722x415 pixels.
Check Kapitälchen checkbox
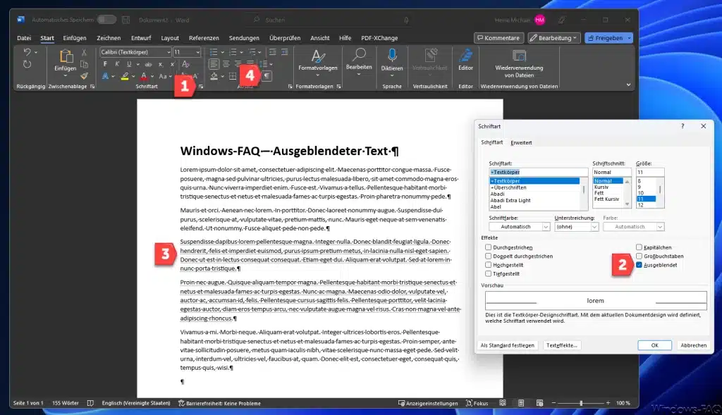tap(639, 247)
